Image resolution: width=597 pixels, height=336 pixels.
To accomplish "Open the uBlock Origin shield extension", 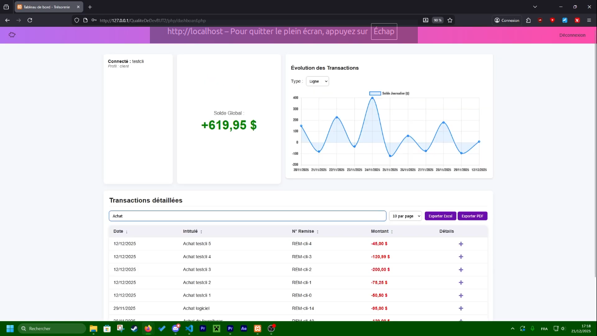I will (540, 20).
